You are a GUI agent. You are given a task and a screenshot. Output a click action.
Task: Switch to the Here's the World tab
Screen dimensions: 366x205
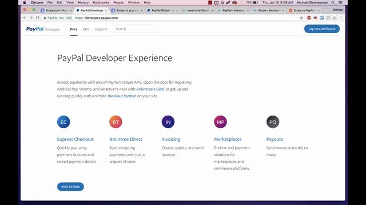click(x=197, y=10)
